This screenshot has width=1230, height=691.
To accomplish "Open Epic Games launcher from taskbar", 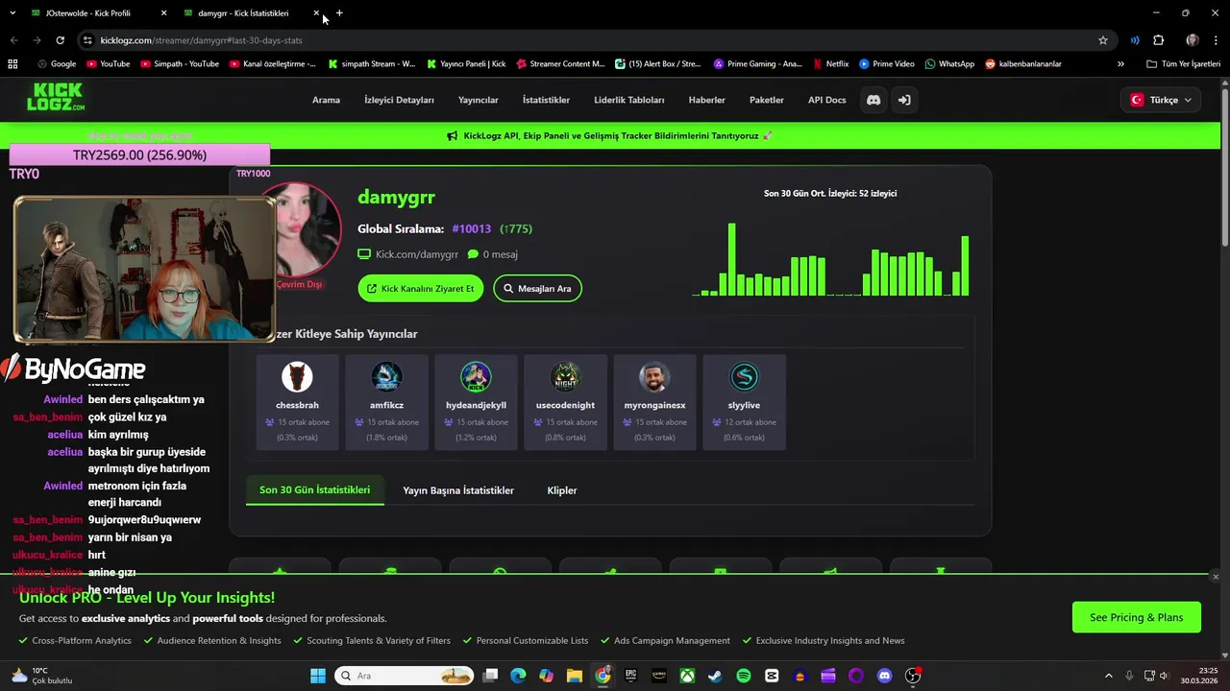I will point(630,676).
